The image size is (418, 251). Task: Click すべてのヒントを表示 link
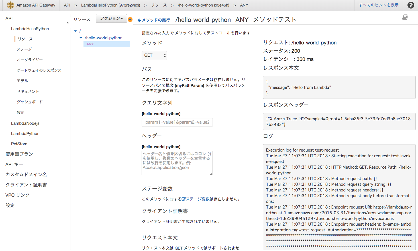tap(379, 5)
